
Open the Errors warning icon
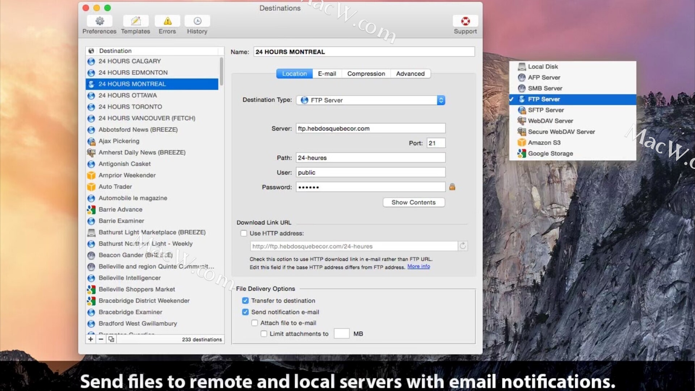point(167,21)
